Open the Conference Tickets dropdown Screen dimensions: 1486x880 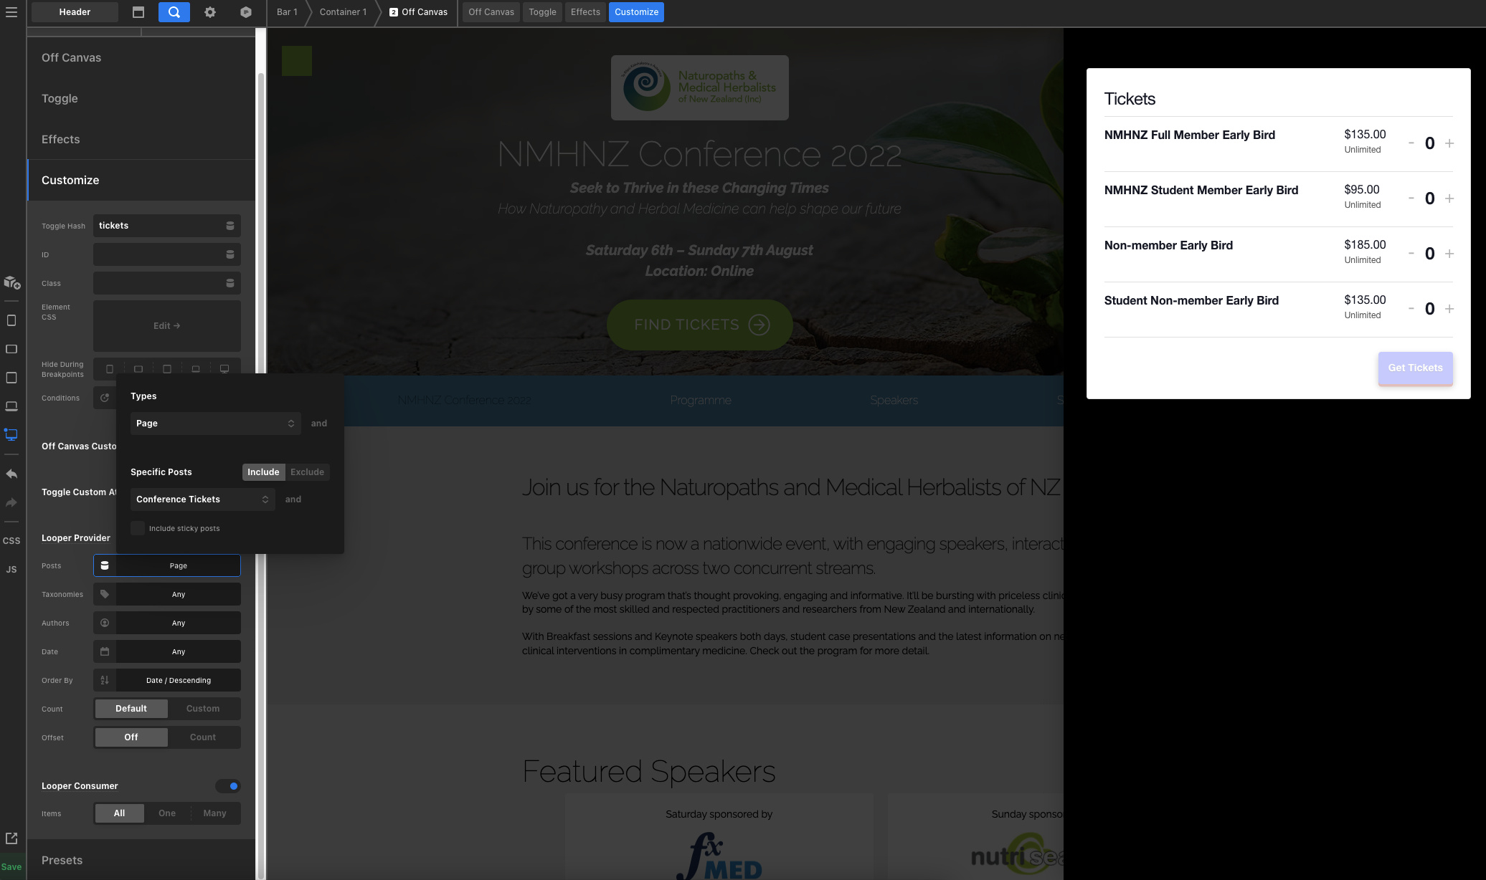pos(203,499)
